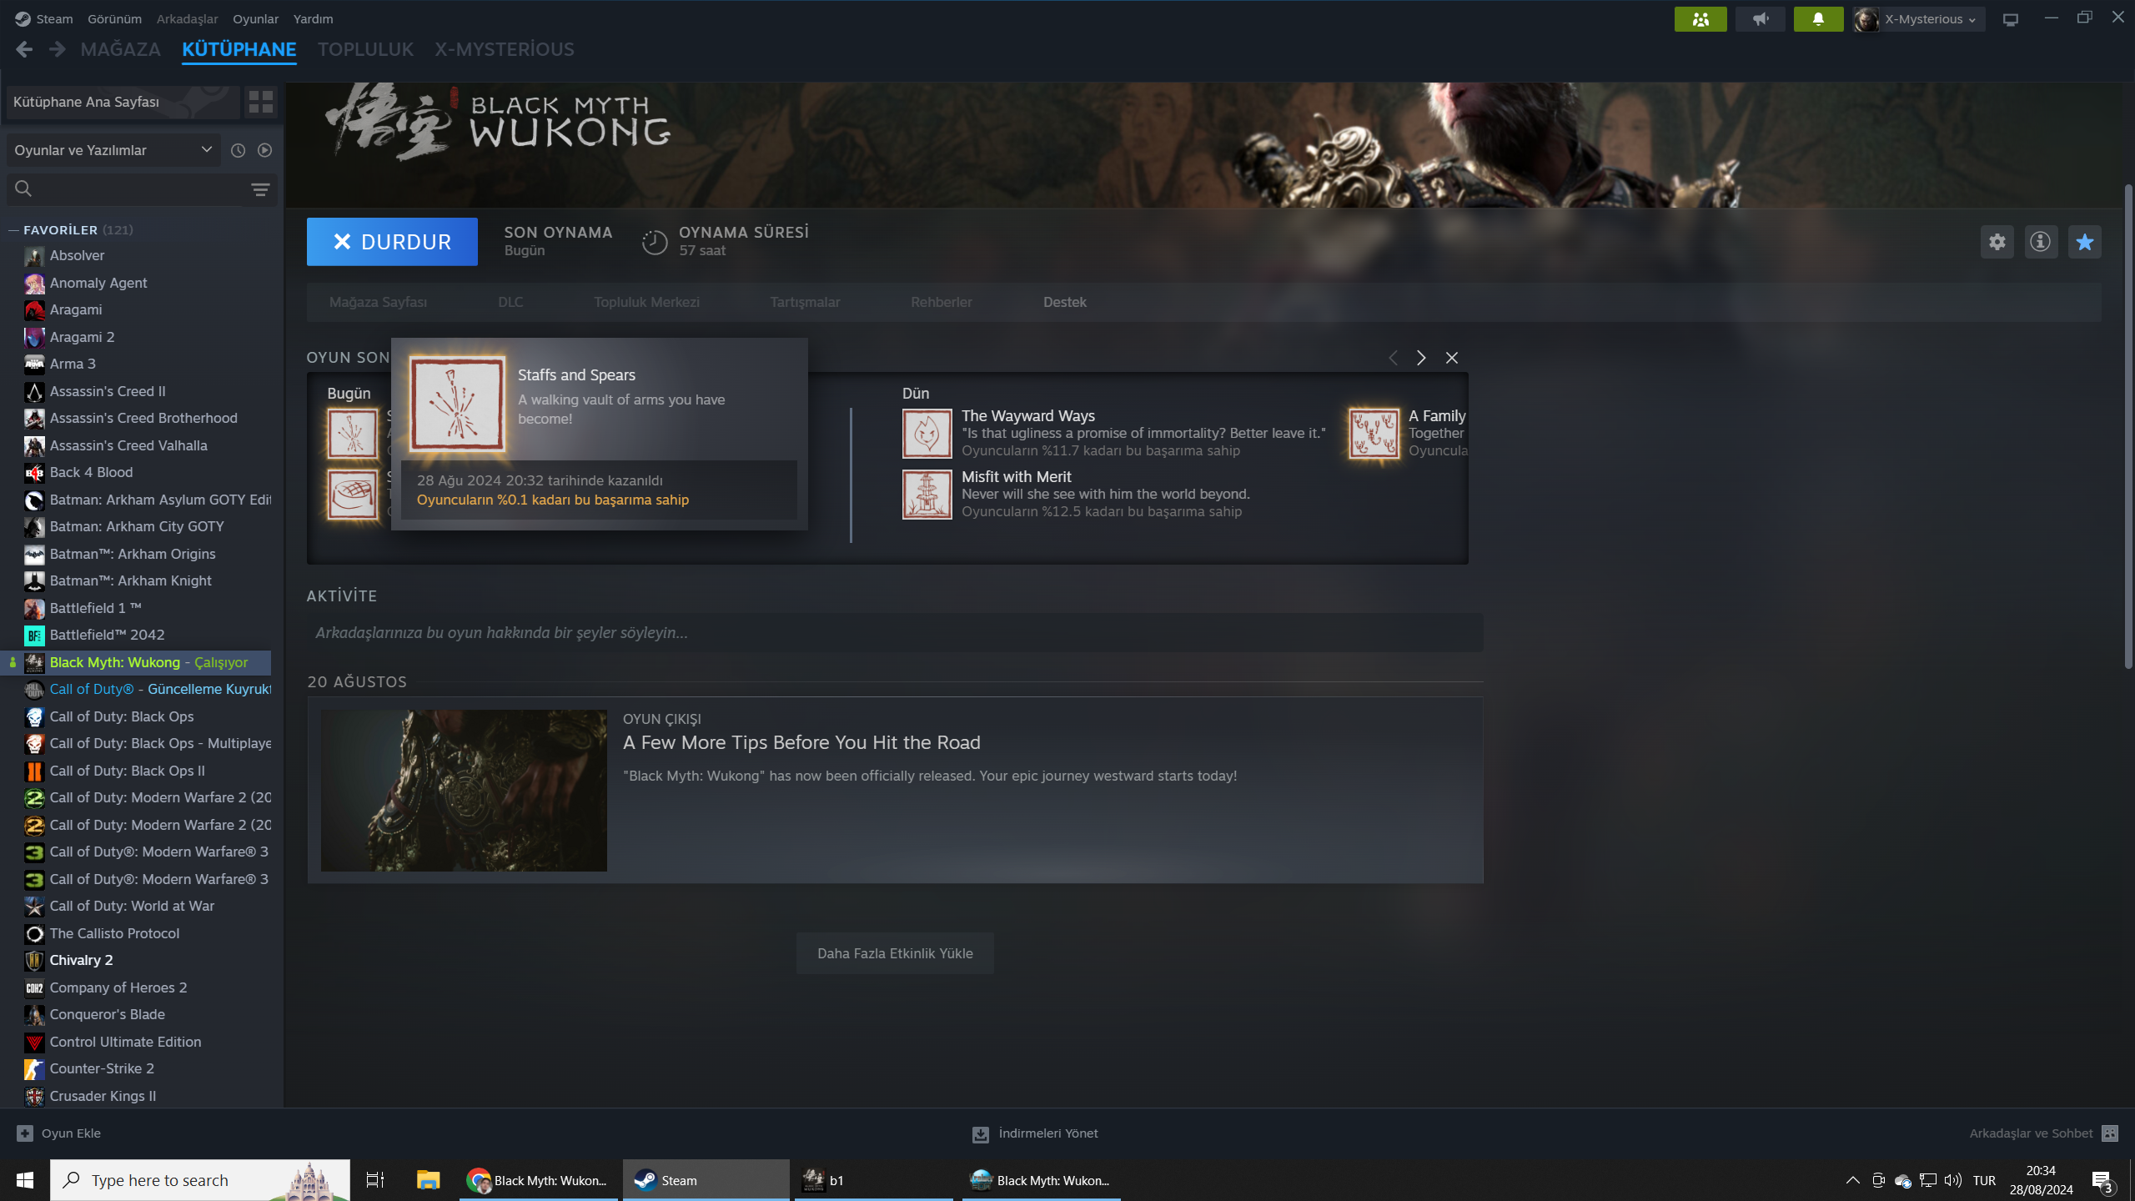Click the ready-to-play filter icon

(x=264, y=150)
